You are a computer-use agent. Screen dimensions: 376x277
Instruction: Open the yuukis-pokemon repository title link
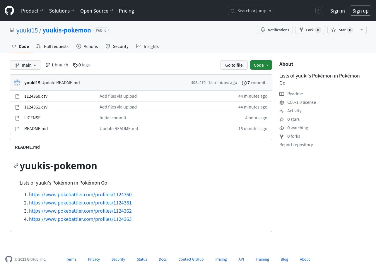67,30
